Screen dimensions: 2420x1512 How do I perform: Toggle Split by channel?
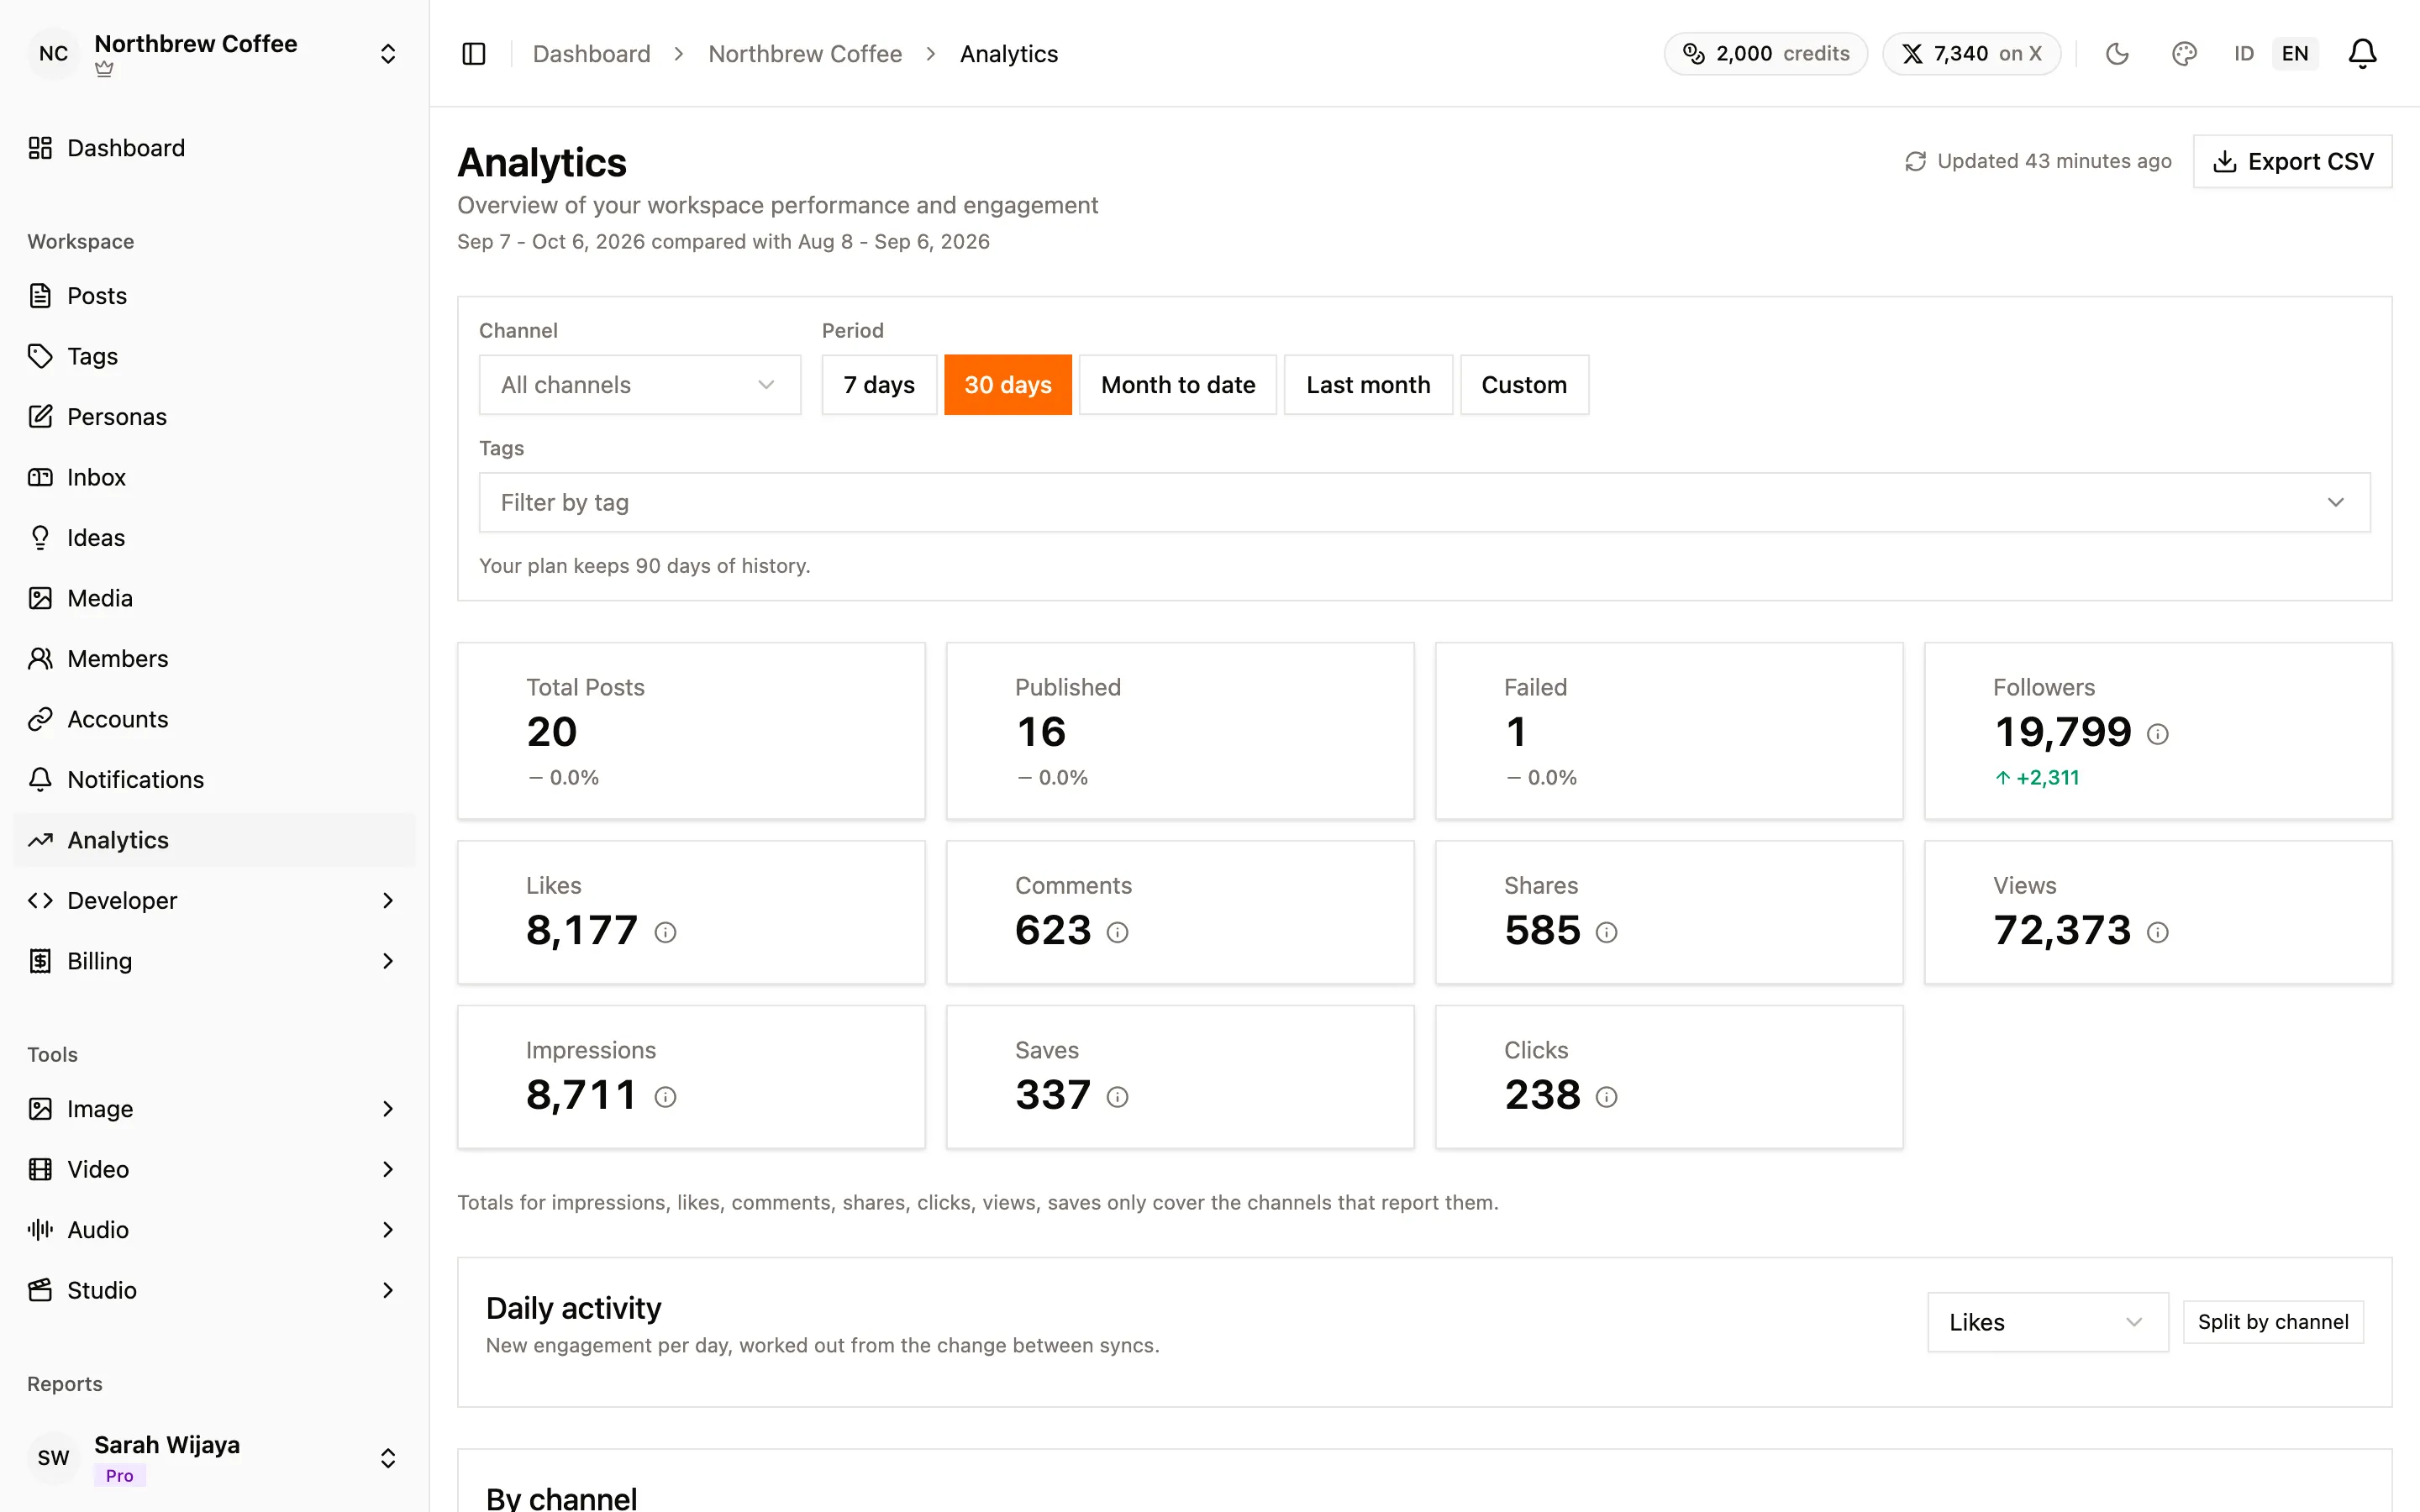(x=2272, y=1322)
